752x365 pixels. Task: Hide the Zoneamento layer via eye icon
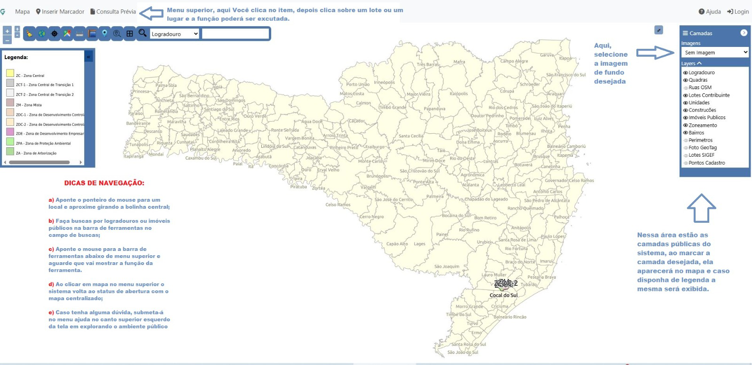tap(685, 126)
